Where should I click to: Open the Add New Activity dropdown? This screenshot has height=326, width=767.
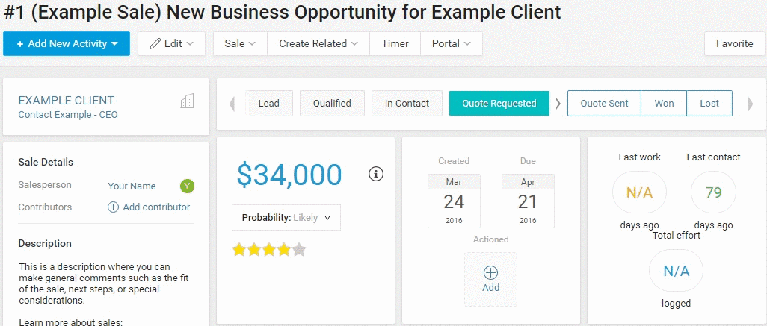click(67, 43)
